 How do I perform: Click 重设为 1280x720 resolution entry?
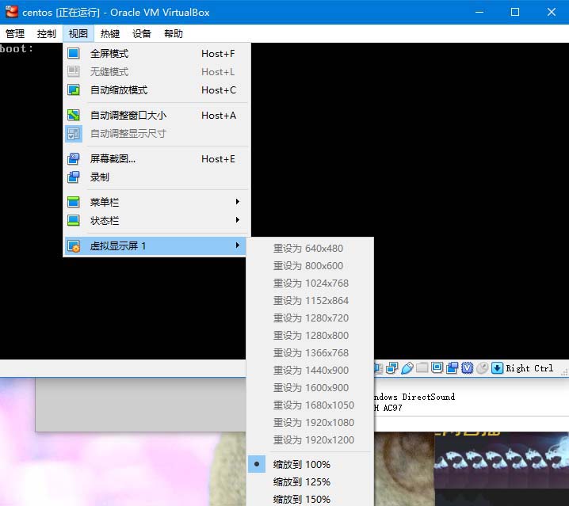(310, 318)
